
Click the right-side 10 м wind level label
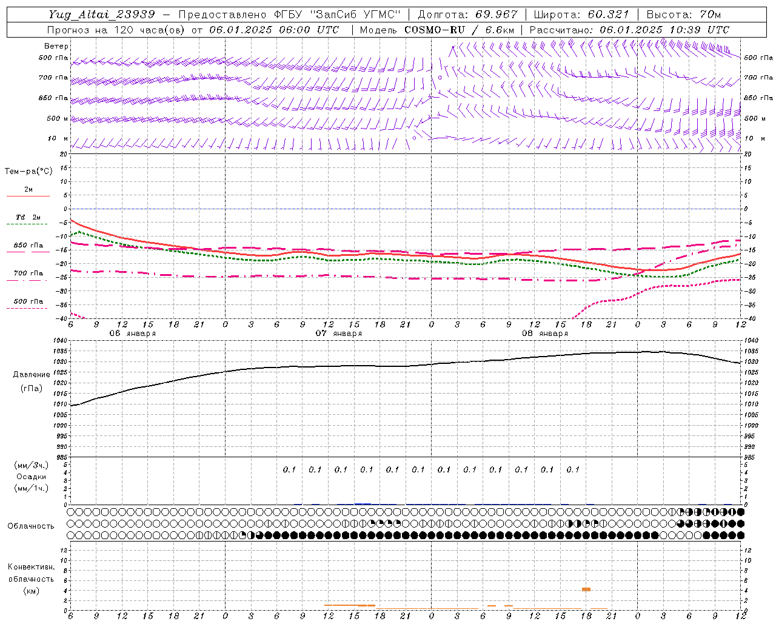click(x=755, y=138)
